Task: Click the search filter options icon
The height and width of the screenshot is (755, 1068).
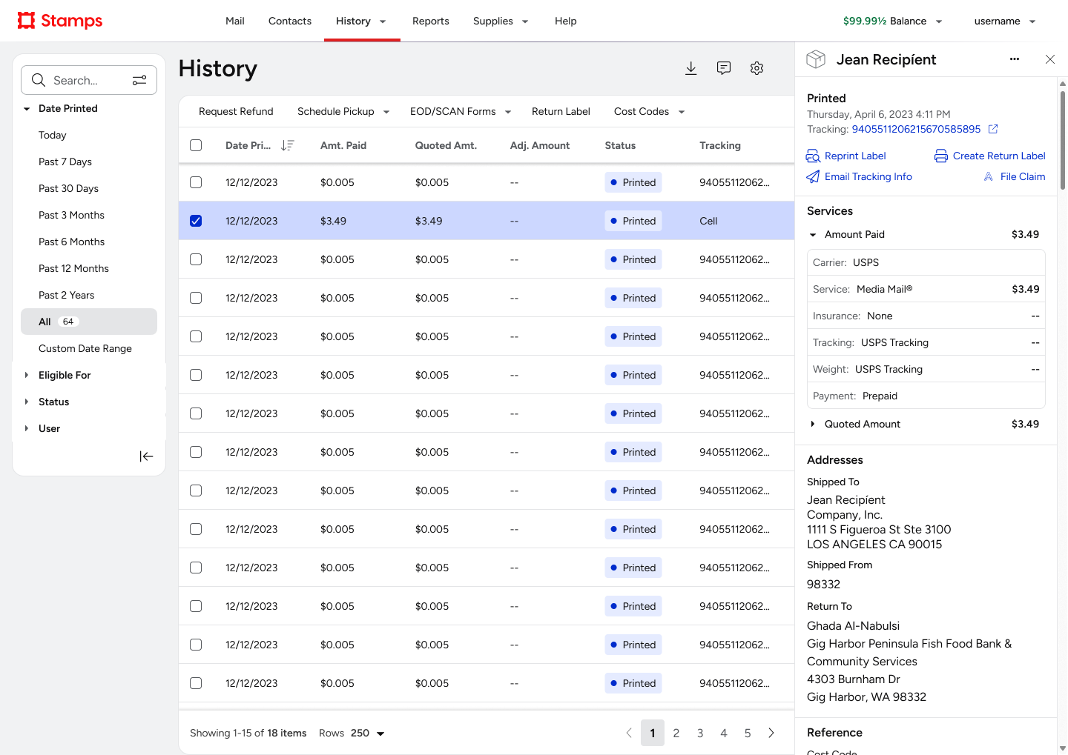Action: (x=139, y=81)
